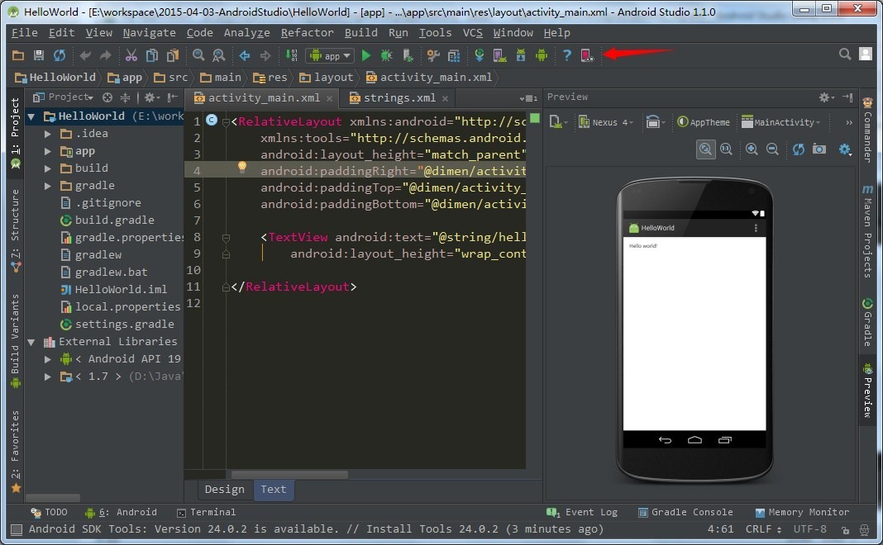Expand the Android API 19 library
This screenshot has width=883, height=545.
tap(48, 359)
